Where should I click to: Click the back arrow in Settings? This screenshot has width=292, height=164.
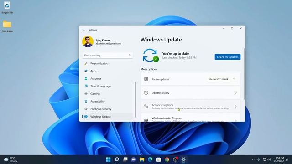pos(83,30)
